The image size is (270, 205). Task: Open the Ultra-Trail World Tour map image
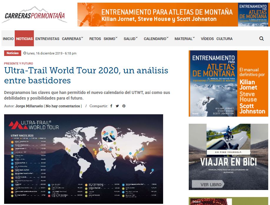tap(84, 159)
